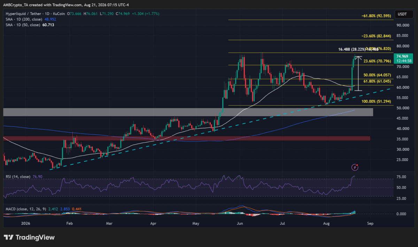Select the gray demand zone rectangle
Screen dimensions: 418x247
click(x=188, y=112)
